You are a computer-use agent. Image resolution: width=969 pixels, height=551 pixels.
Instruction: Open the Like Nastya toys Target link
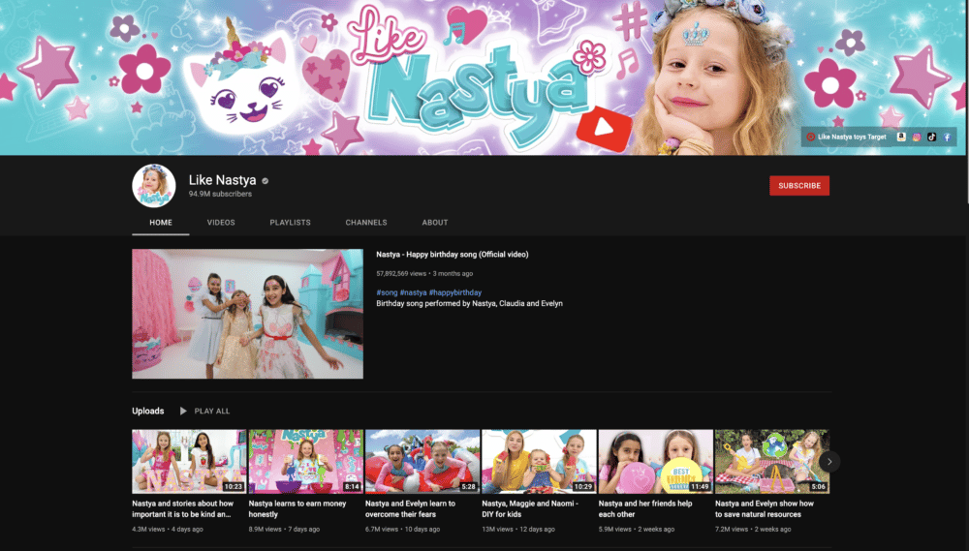click(846, 138)
